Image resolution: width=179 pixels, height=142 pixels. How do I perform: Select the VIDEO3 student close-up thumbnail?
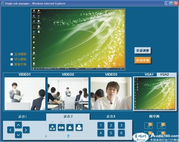tap(111, 94)
